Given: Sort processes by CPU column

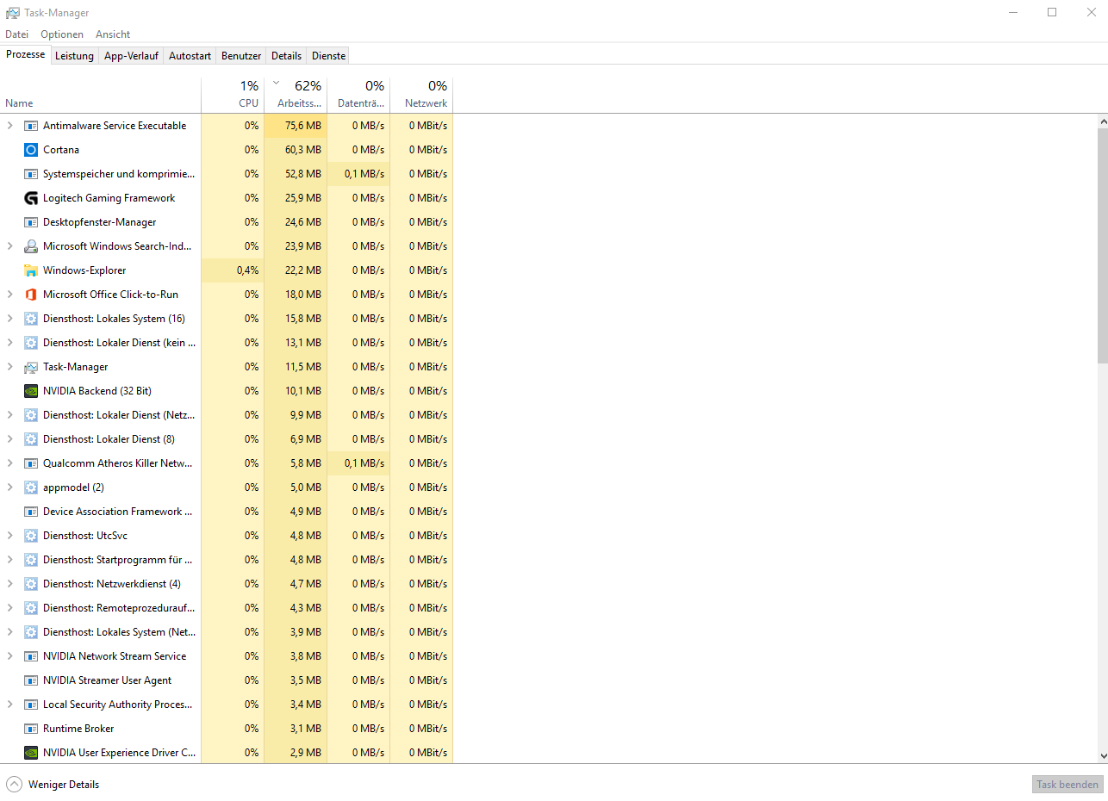Looking at the screenshot, I should coord(233,95).
